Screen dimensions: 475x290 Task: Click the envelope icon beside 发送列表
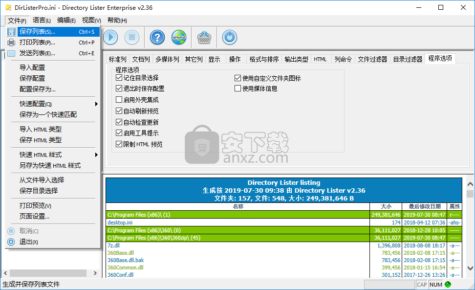point(11,53)
